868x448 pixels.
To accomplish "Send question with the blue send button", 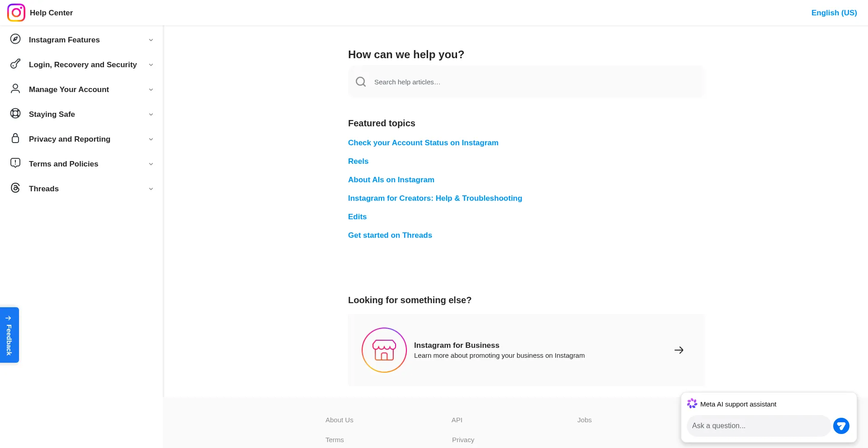I will (x=841, y=426).
